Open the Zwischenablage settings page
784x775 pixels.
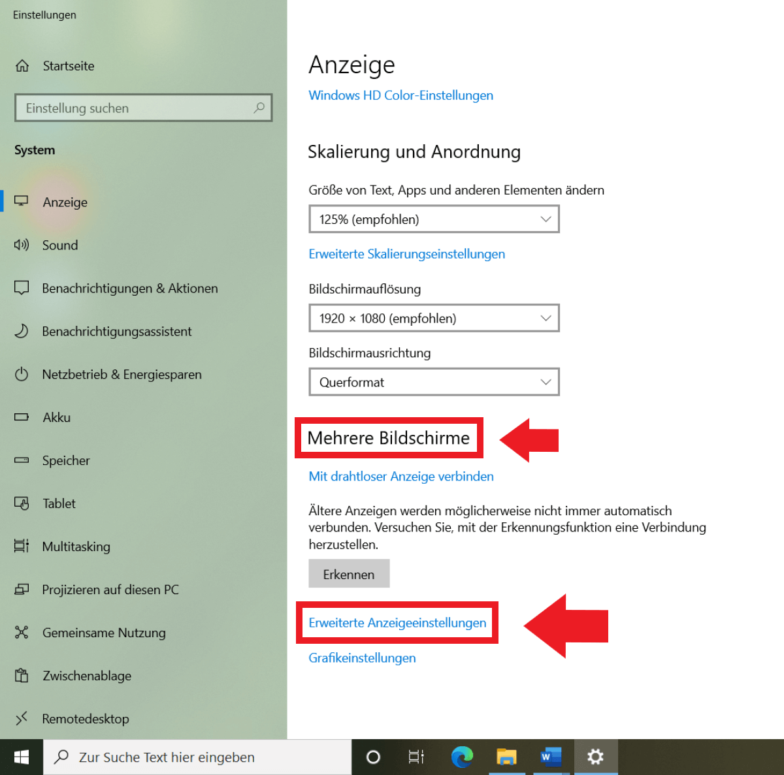(87, 676)
